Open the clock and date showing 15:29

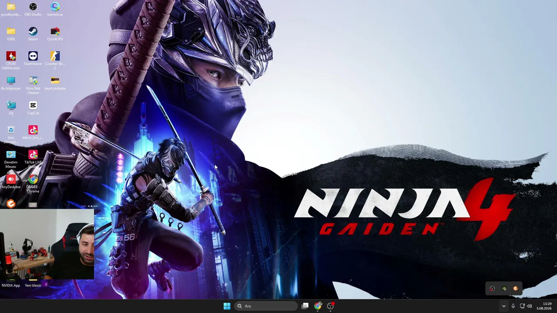coord(544,306)
